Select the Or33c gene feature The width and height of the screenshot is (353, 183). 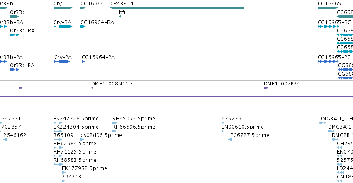pyautogui.click(x=15, y=17)
